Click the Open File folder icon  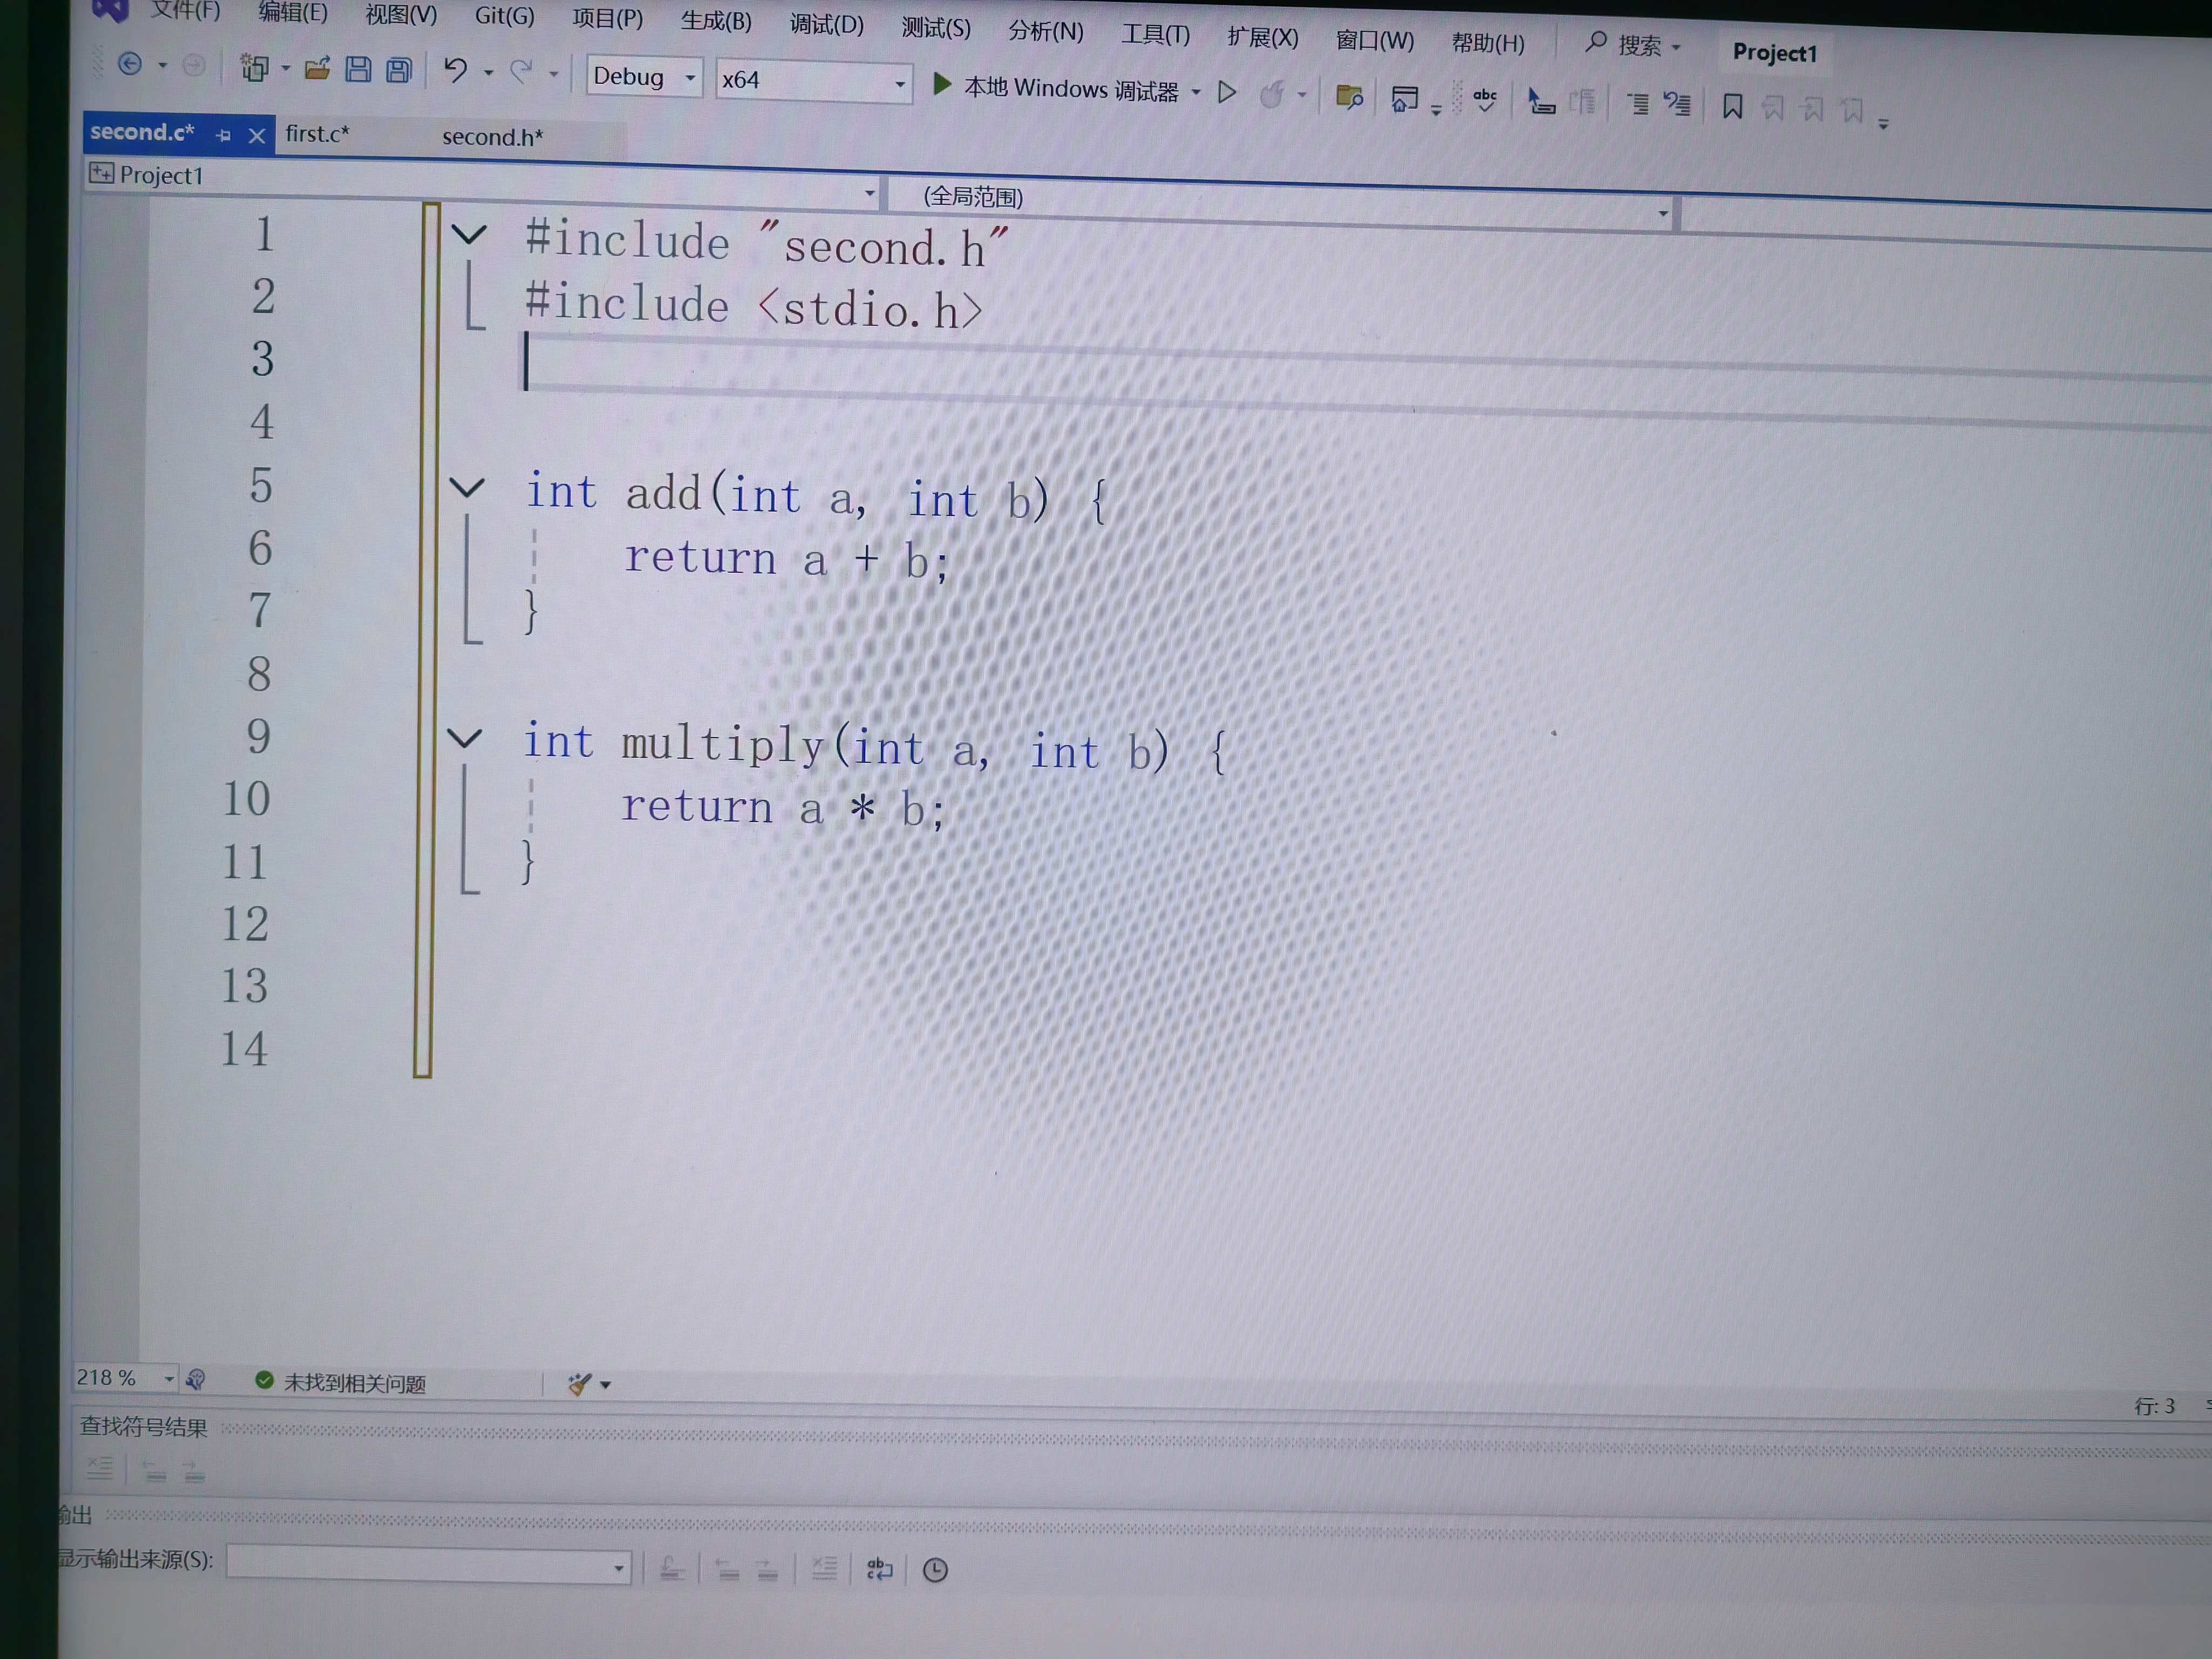(x=317, y=68)
